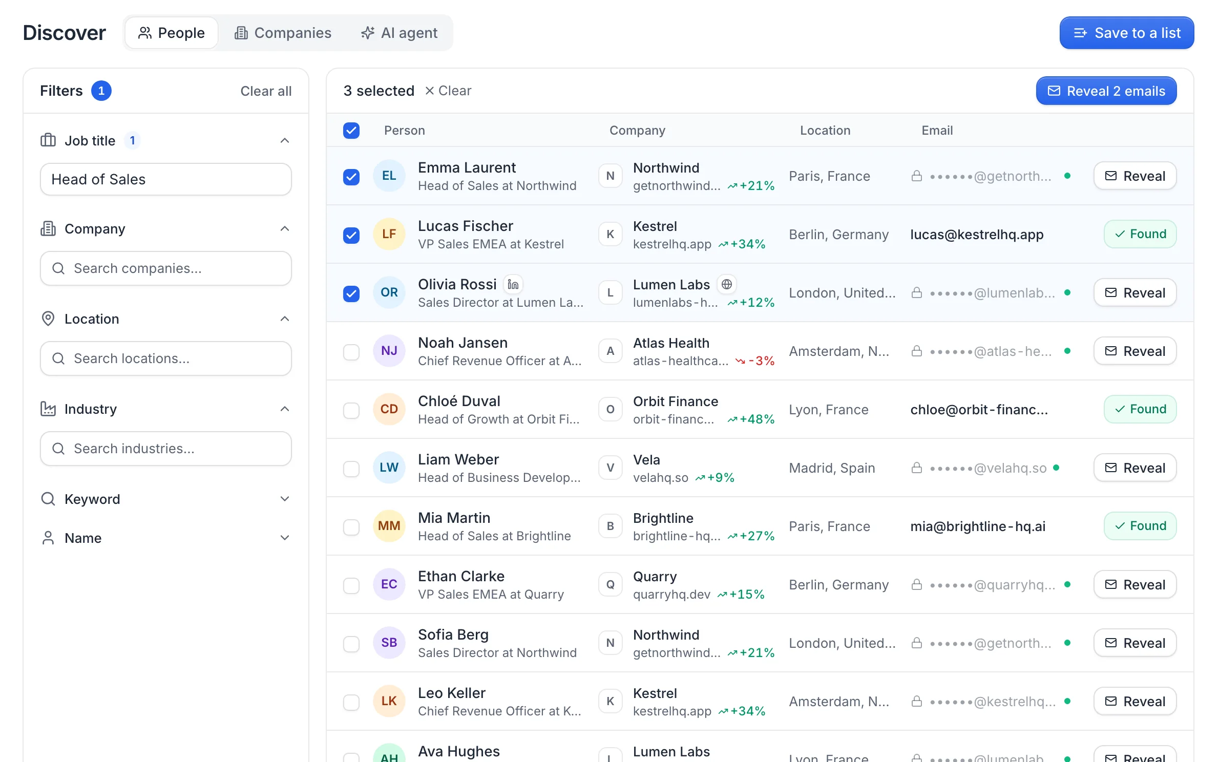Image resolution: width=1219 pixels, height=762 pixels.
Task: Click globe icon beside Lumen Labs
Action: point(726,284)
